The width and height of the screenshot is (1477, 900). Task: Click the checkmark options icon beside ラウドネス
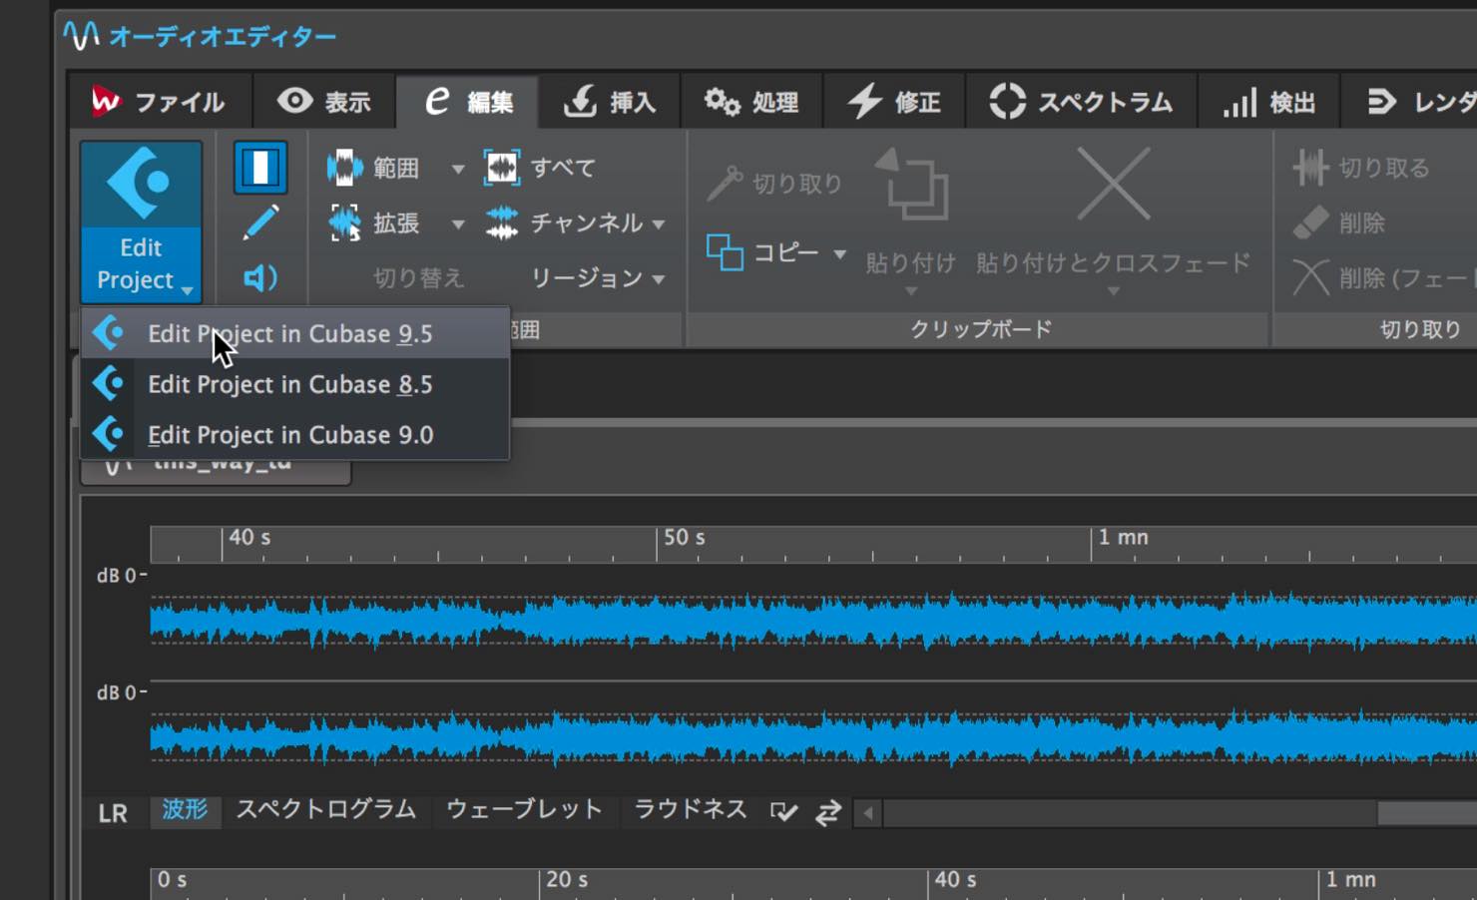coord(784,812)
